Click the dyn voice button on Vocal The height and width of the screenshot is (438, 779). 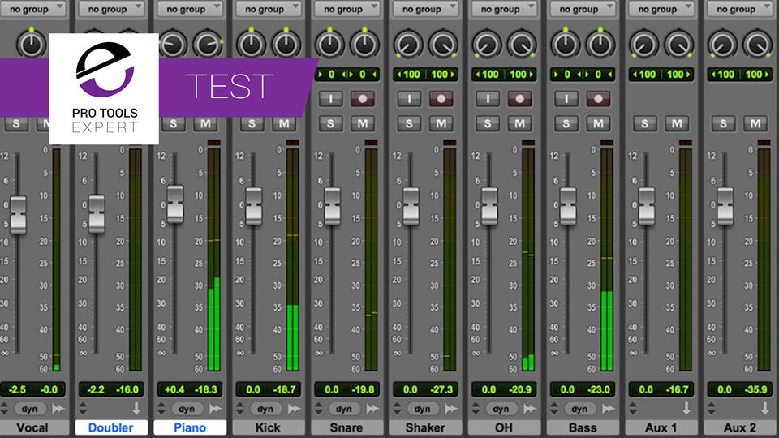coord(29,409)
